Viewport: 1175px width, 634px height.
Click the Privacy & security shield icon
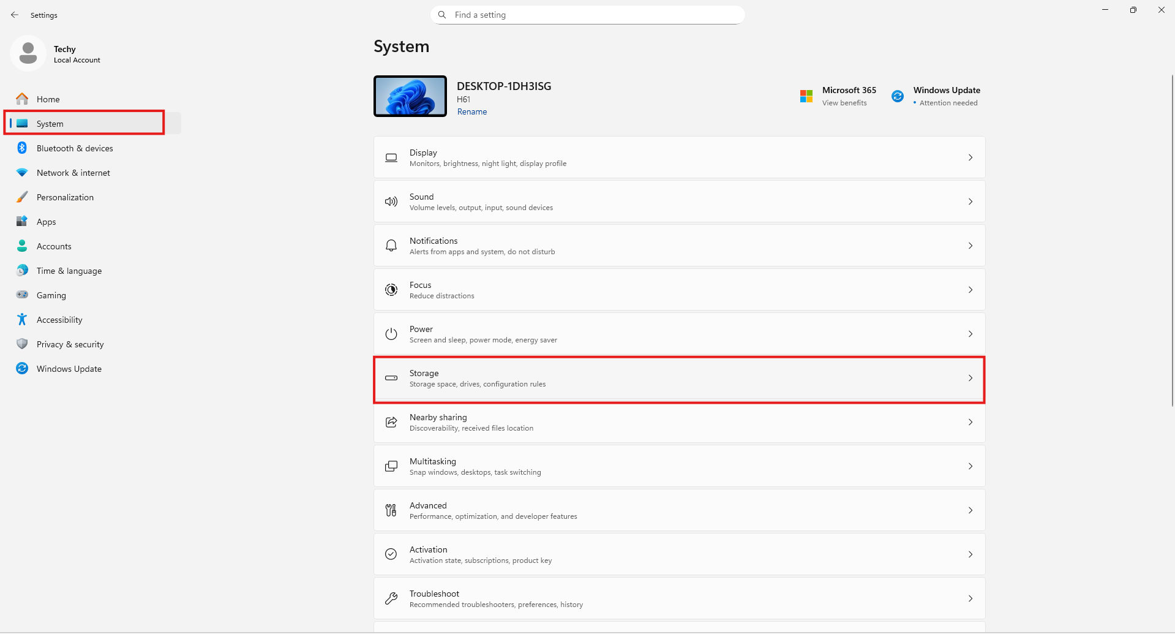pyautogui.click(x=22, y=344)
